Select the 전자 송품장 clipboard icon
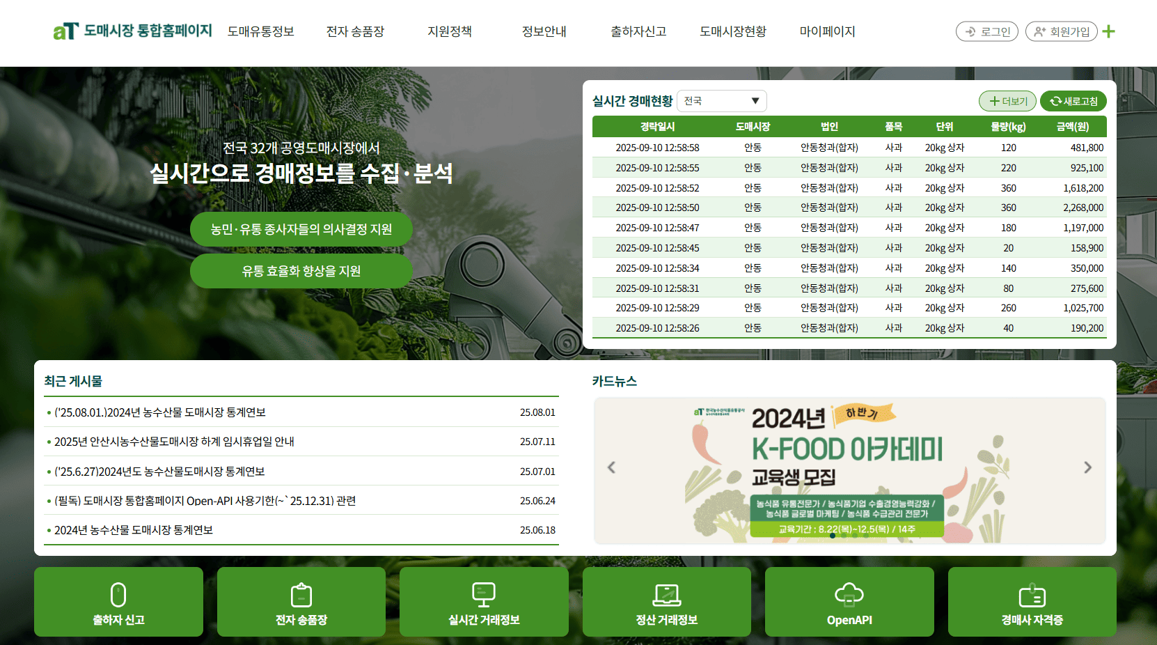 pyautogui.click(x=301, y=594)
